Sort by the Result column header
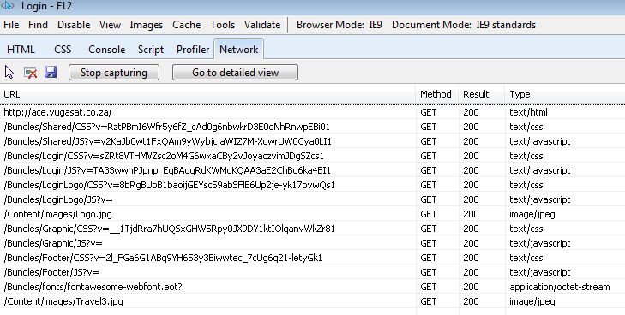Viewport: 625px width, 315px height. pyautogui.click(x=482, y=94)
